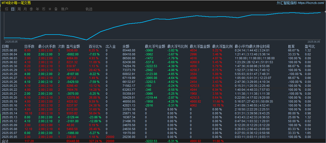
Task: Click the 余额 column header
Action: point(126,46)
